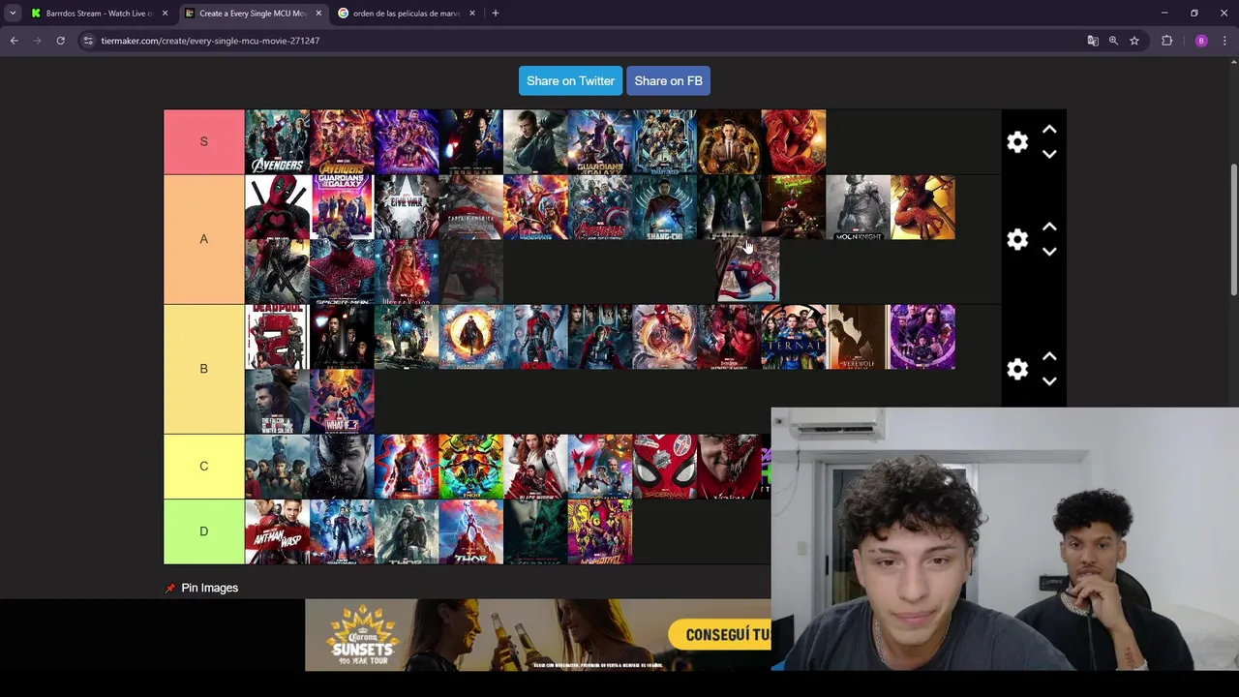
Task: Click the Avengers Infinity War poster in S tier
Action: point(342,141)
